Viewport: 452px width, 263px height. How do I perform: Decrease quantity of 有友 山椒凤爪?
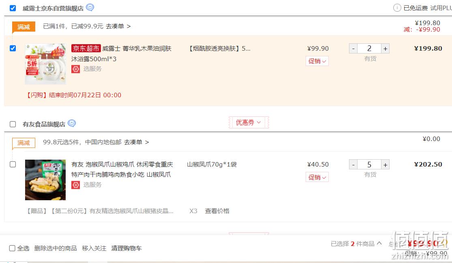pyautogui.click(x=353, y=165)
